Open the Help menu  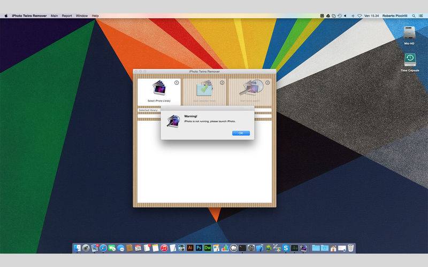(x=95, y=16)
